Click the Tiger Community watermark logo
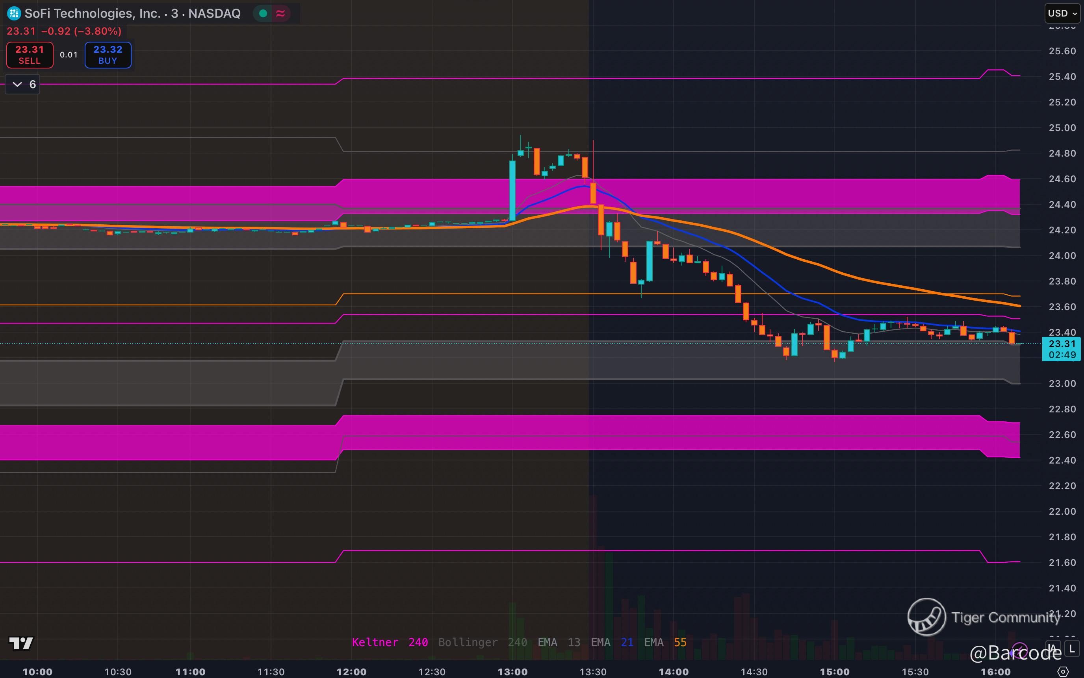The width and height of the screenshot is (1084, 678). [926, 617]
